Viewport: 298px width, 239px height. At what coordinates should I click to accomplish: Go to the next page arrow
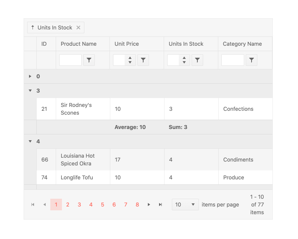pyautogui.click(x=149, y=205)
